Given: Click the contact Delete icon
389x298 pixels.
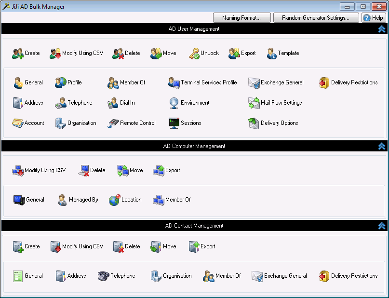Looking at the screenshot, I should click(118, 247).
